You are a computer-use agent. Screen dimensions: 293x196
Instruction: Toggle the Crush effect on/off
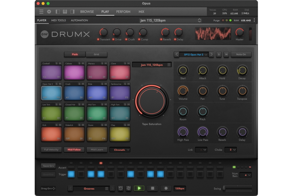[126, 40]
